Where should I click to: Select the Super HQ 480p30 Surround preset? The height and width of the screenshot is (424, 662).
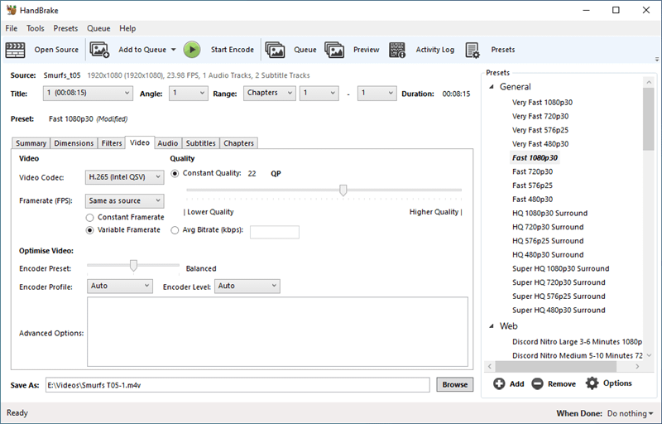559,311
